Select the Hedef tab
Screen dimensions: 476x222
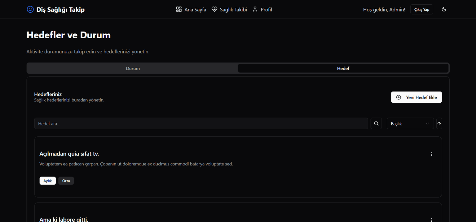[x=343, y=68]
